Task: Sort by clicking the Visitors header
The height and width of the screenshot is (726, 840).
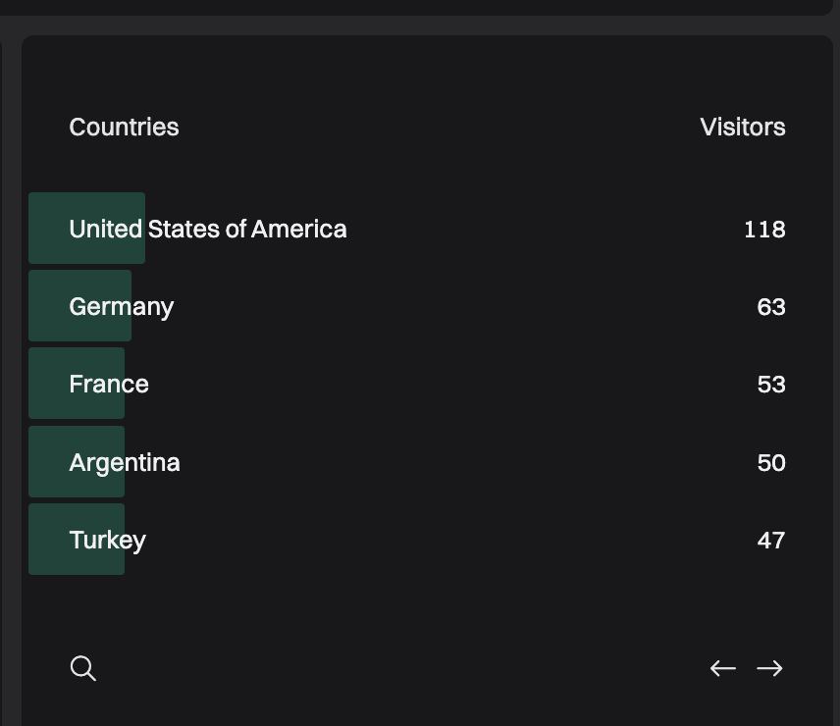Action: pyautogui.click(x=743, y=127)
